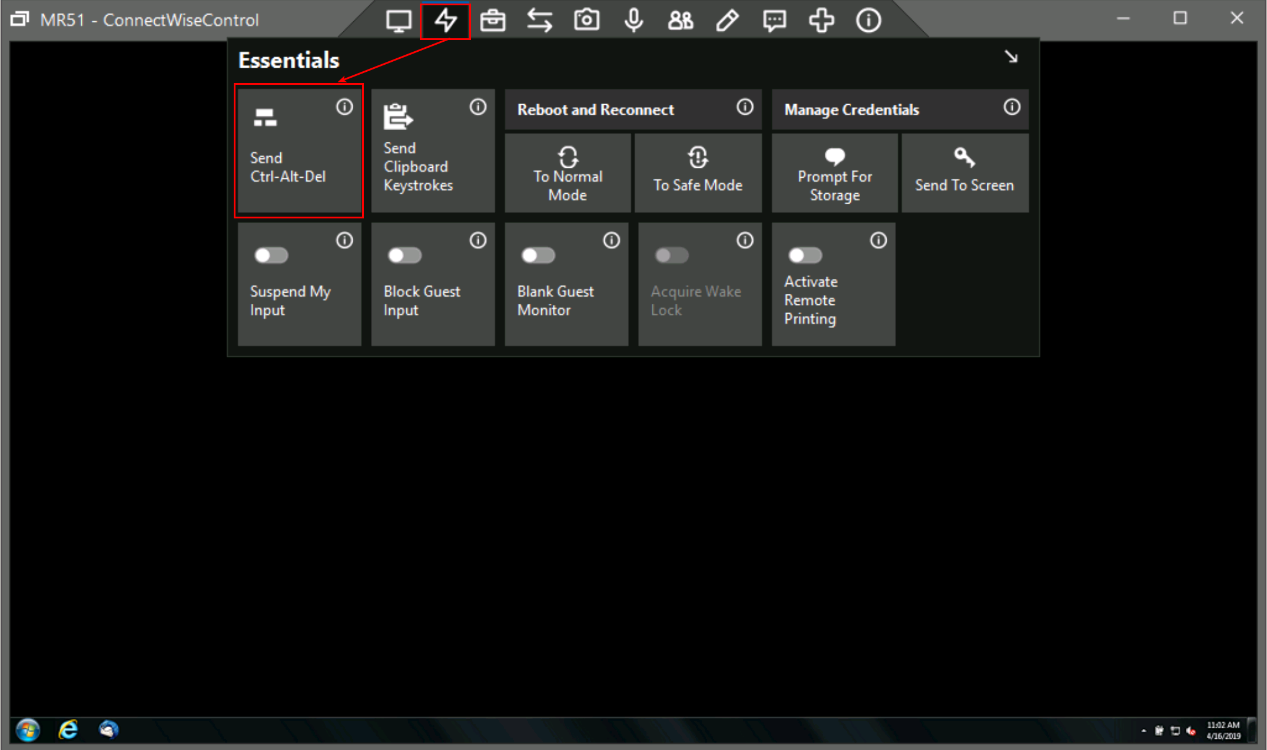This screenshot has width=1267, height=750.
Task: Open the Messages chat bubble icon
Action: (774, 21)
